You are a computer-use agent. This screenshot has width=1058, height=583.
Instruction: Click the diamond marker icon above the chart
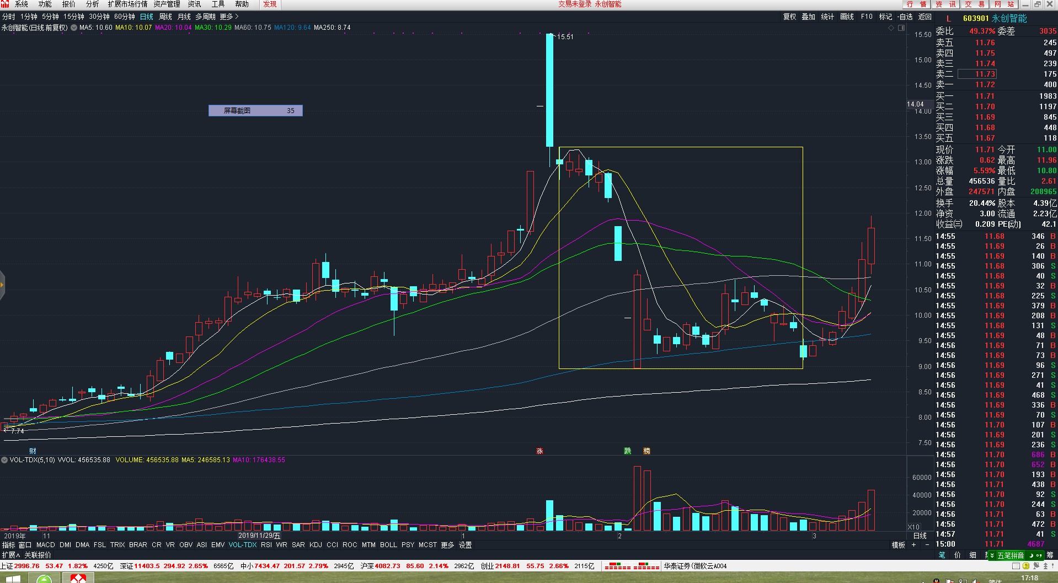891,28
